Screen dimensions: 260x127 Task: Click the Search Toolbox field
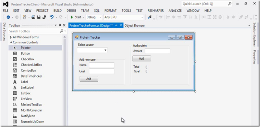point(34,31)
